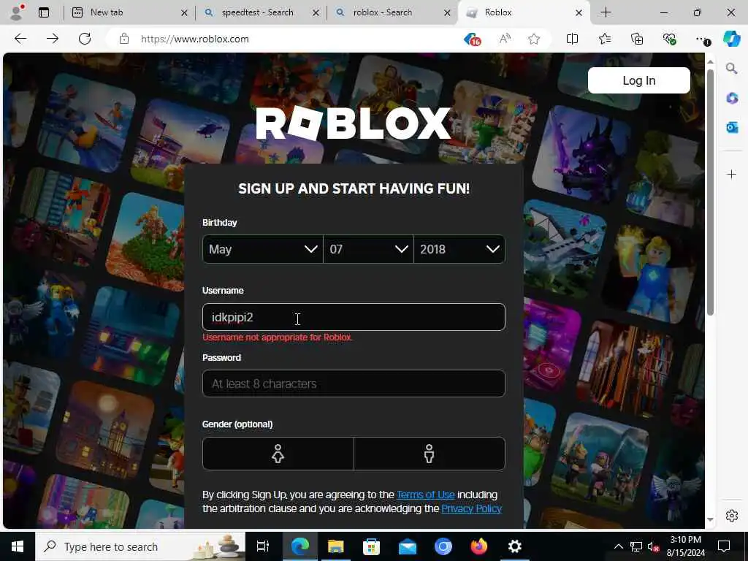Open notification center icon

[x=724, y=546]
